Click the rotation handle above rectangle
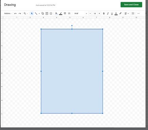Screen dimensions: 148x130 (x=72, y=26)
